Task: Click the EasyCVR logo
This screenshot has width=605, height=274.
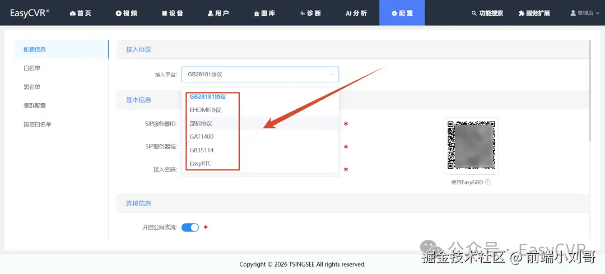Action: coord(30,13)
